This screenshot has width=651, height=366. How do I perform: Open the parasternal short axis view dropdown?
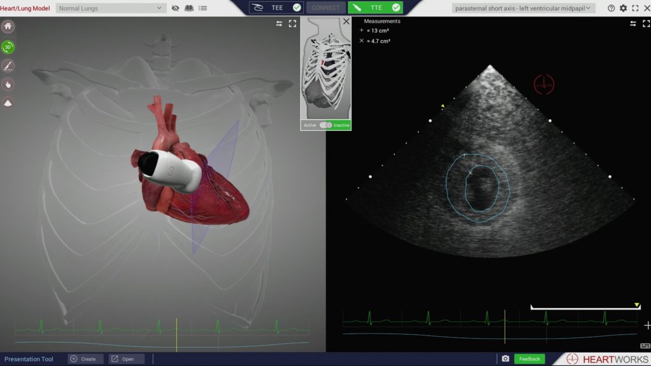[x=523, y=8]
